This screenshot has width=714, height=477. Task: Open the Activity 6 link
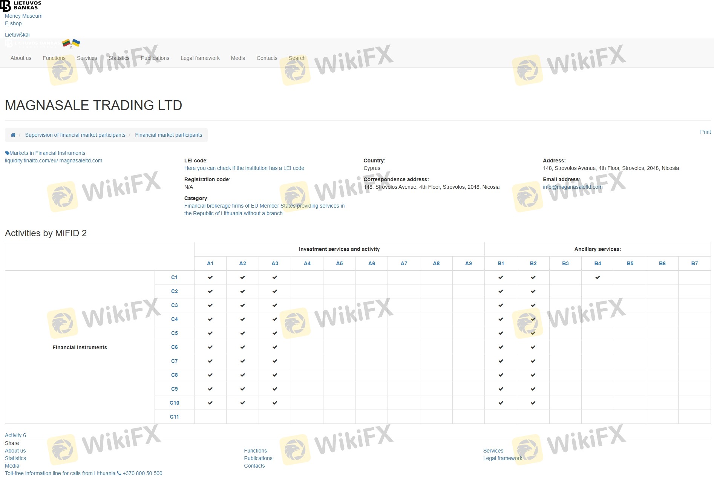click(x=15, y=435)
